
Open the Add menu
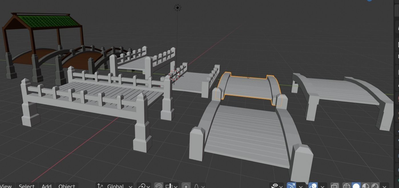47,186
